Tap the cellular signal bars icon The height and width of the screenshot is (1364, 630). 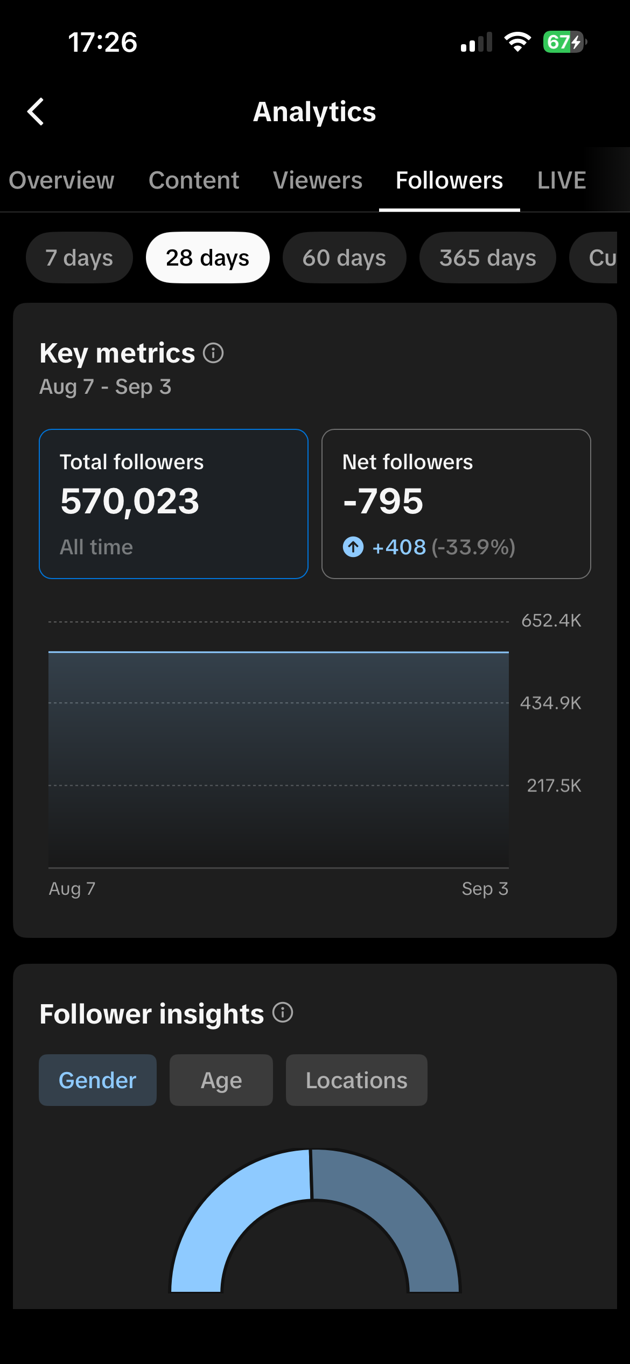point(477,42)
